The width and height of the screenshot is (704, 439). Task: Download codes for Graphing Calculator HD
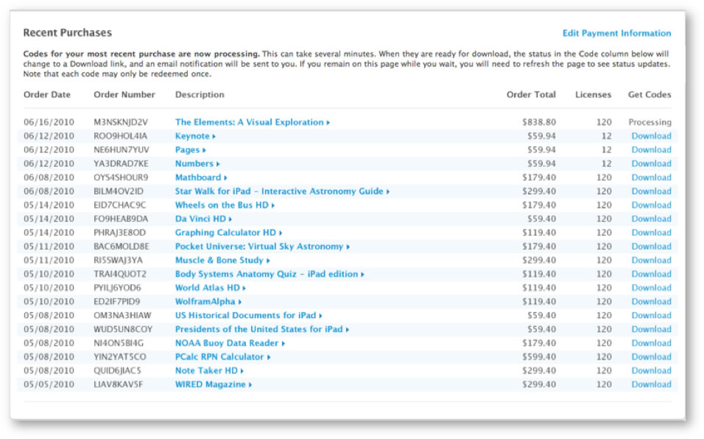651,233
